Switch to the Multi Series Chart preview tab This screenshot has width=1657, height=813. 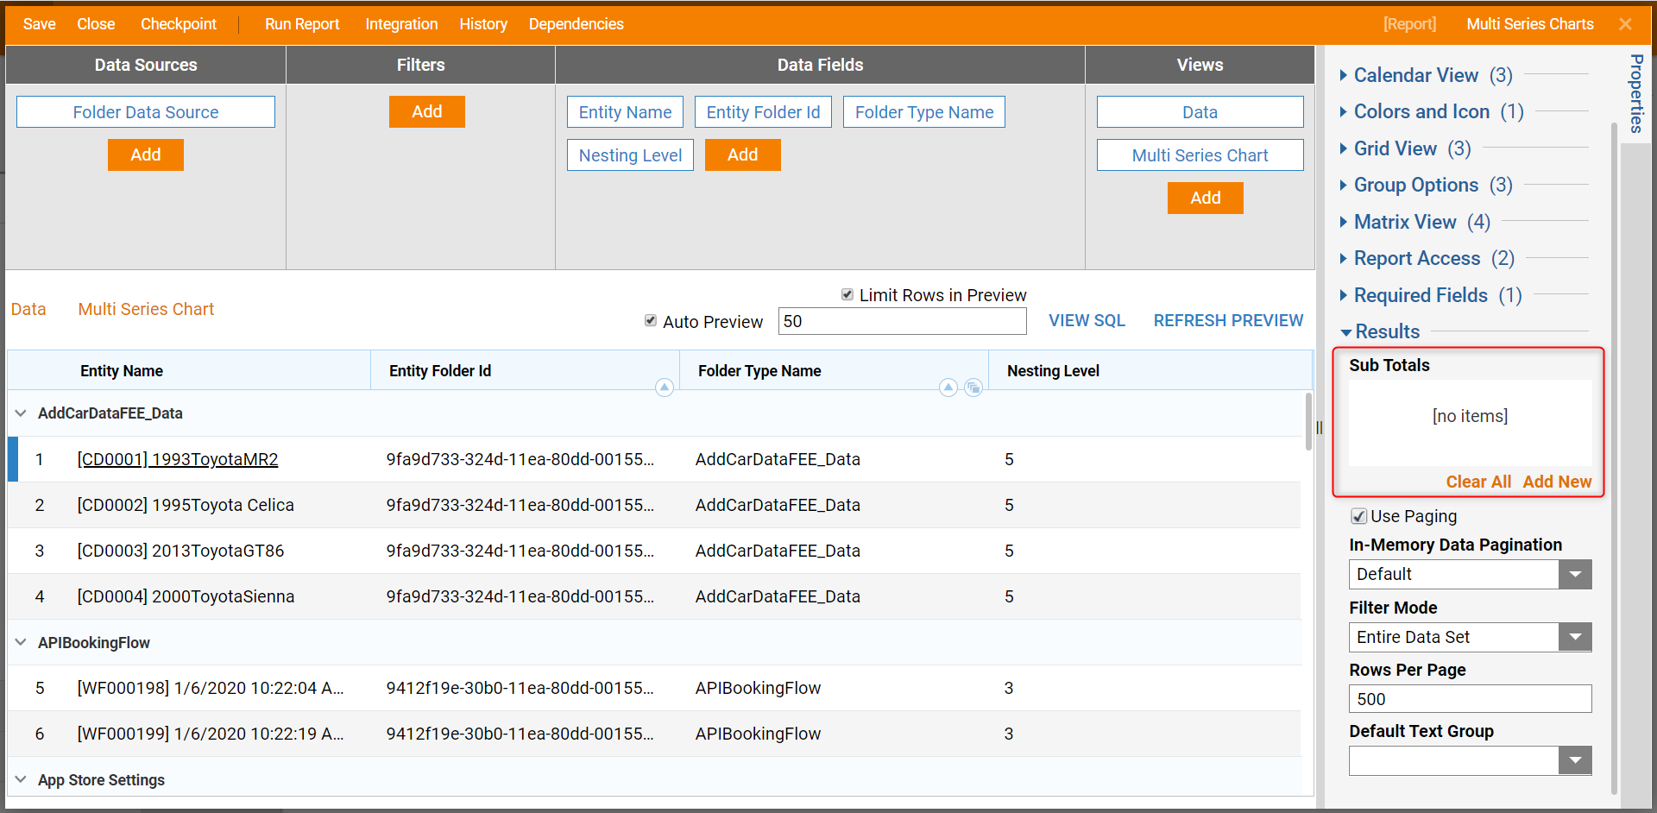pos(146,309)
